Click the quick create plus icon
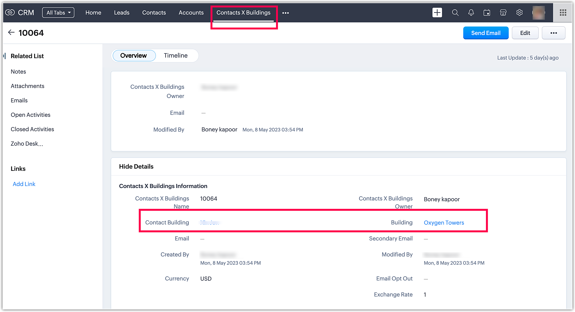Screen dimensions: 575x312 click(x=437, y=13)
